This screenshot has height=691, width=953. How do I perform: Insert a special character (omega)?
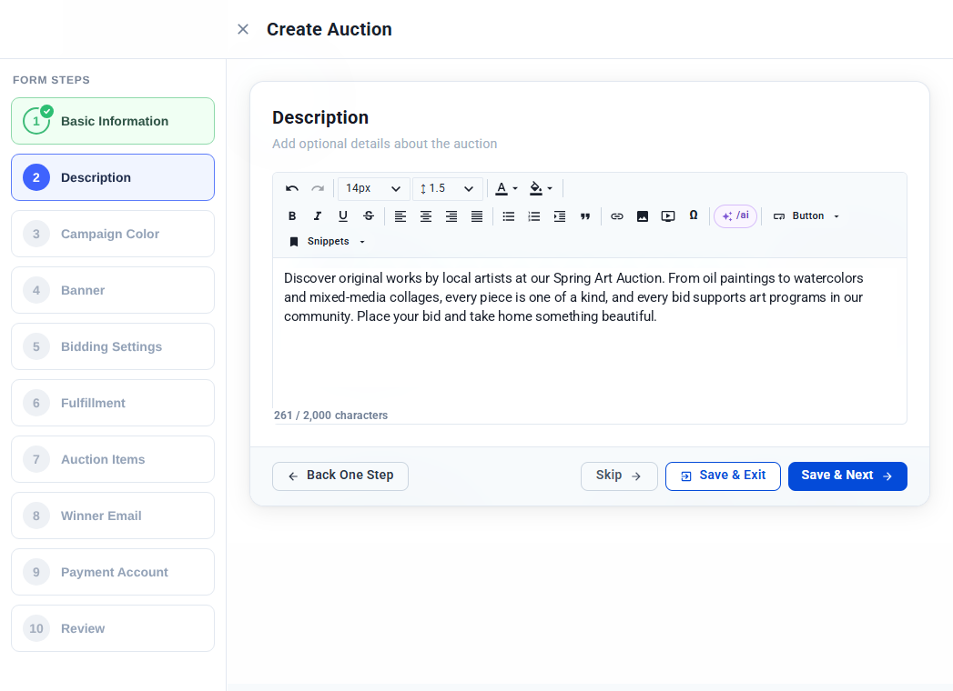point(693,216)
